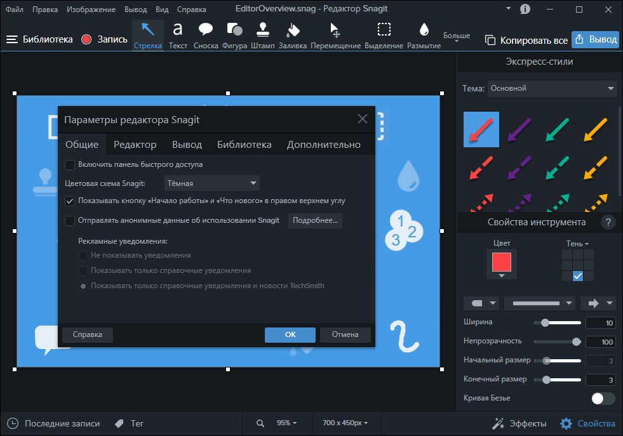This screenshot has width=623, height=436.
Task: Select Не показывать уведомления radio button
Action: coord(83,255)
